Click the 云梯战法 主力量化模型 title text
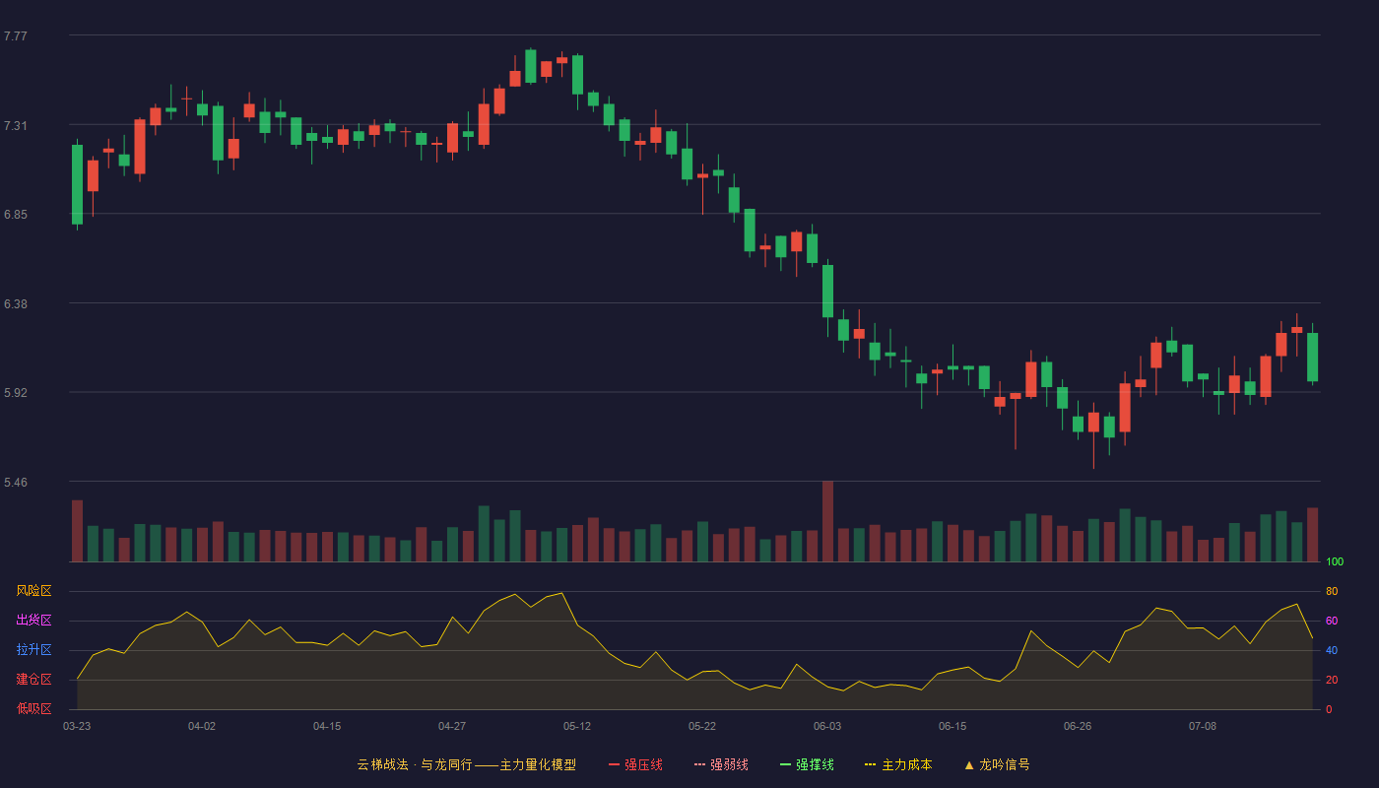This screenshot has height=788, width=1379. [466, 764]
